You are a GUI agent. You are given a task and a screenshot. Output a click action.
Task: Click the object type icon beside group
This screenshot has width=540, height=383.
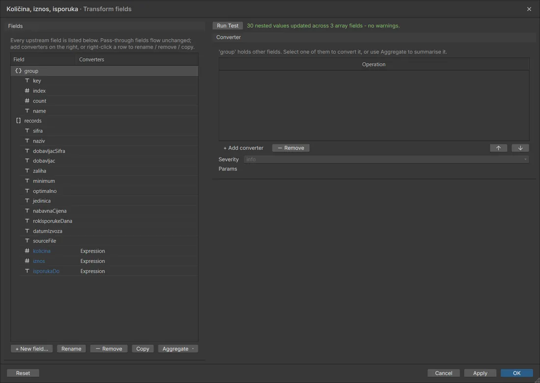18,71
